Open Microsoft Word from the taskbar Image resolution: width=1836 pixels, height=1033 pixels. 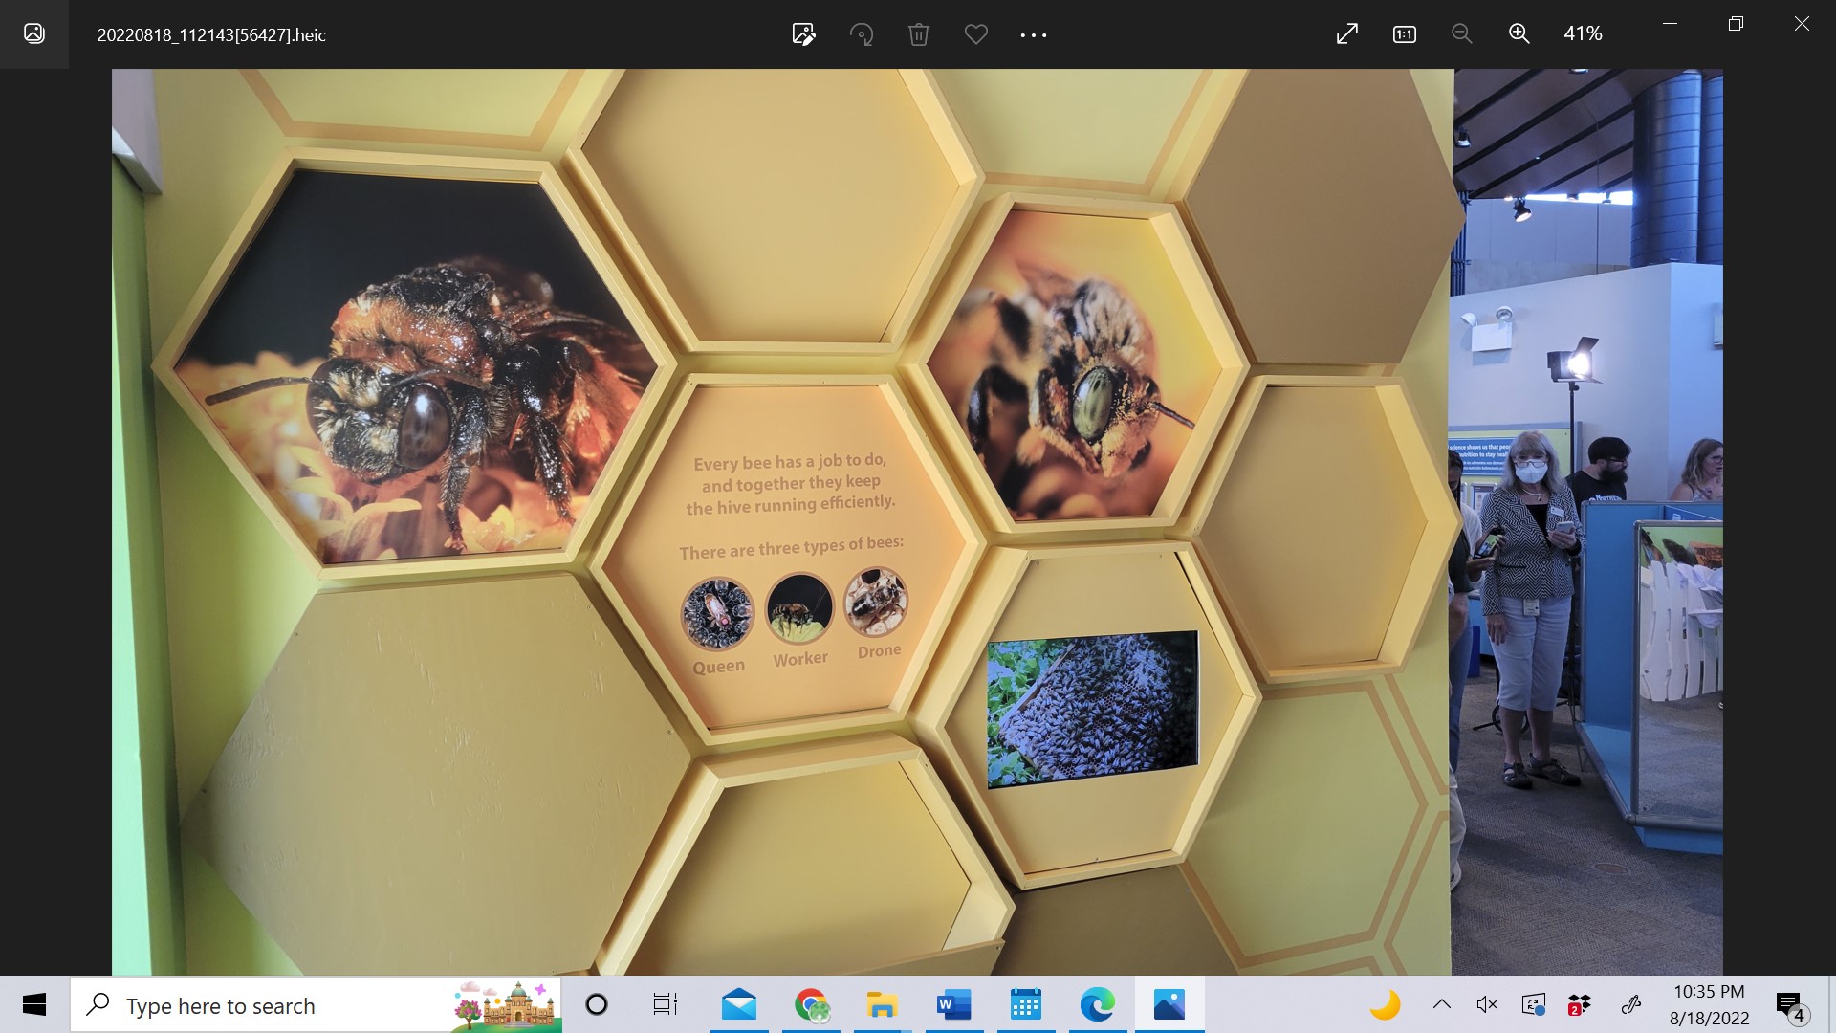[953, 1004]
